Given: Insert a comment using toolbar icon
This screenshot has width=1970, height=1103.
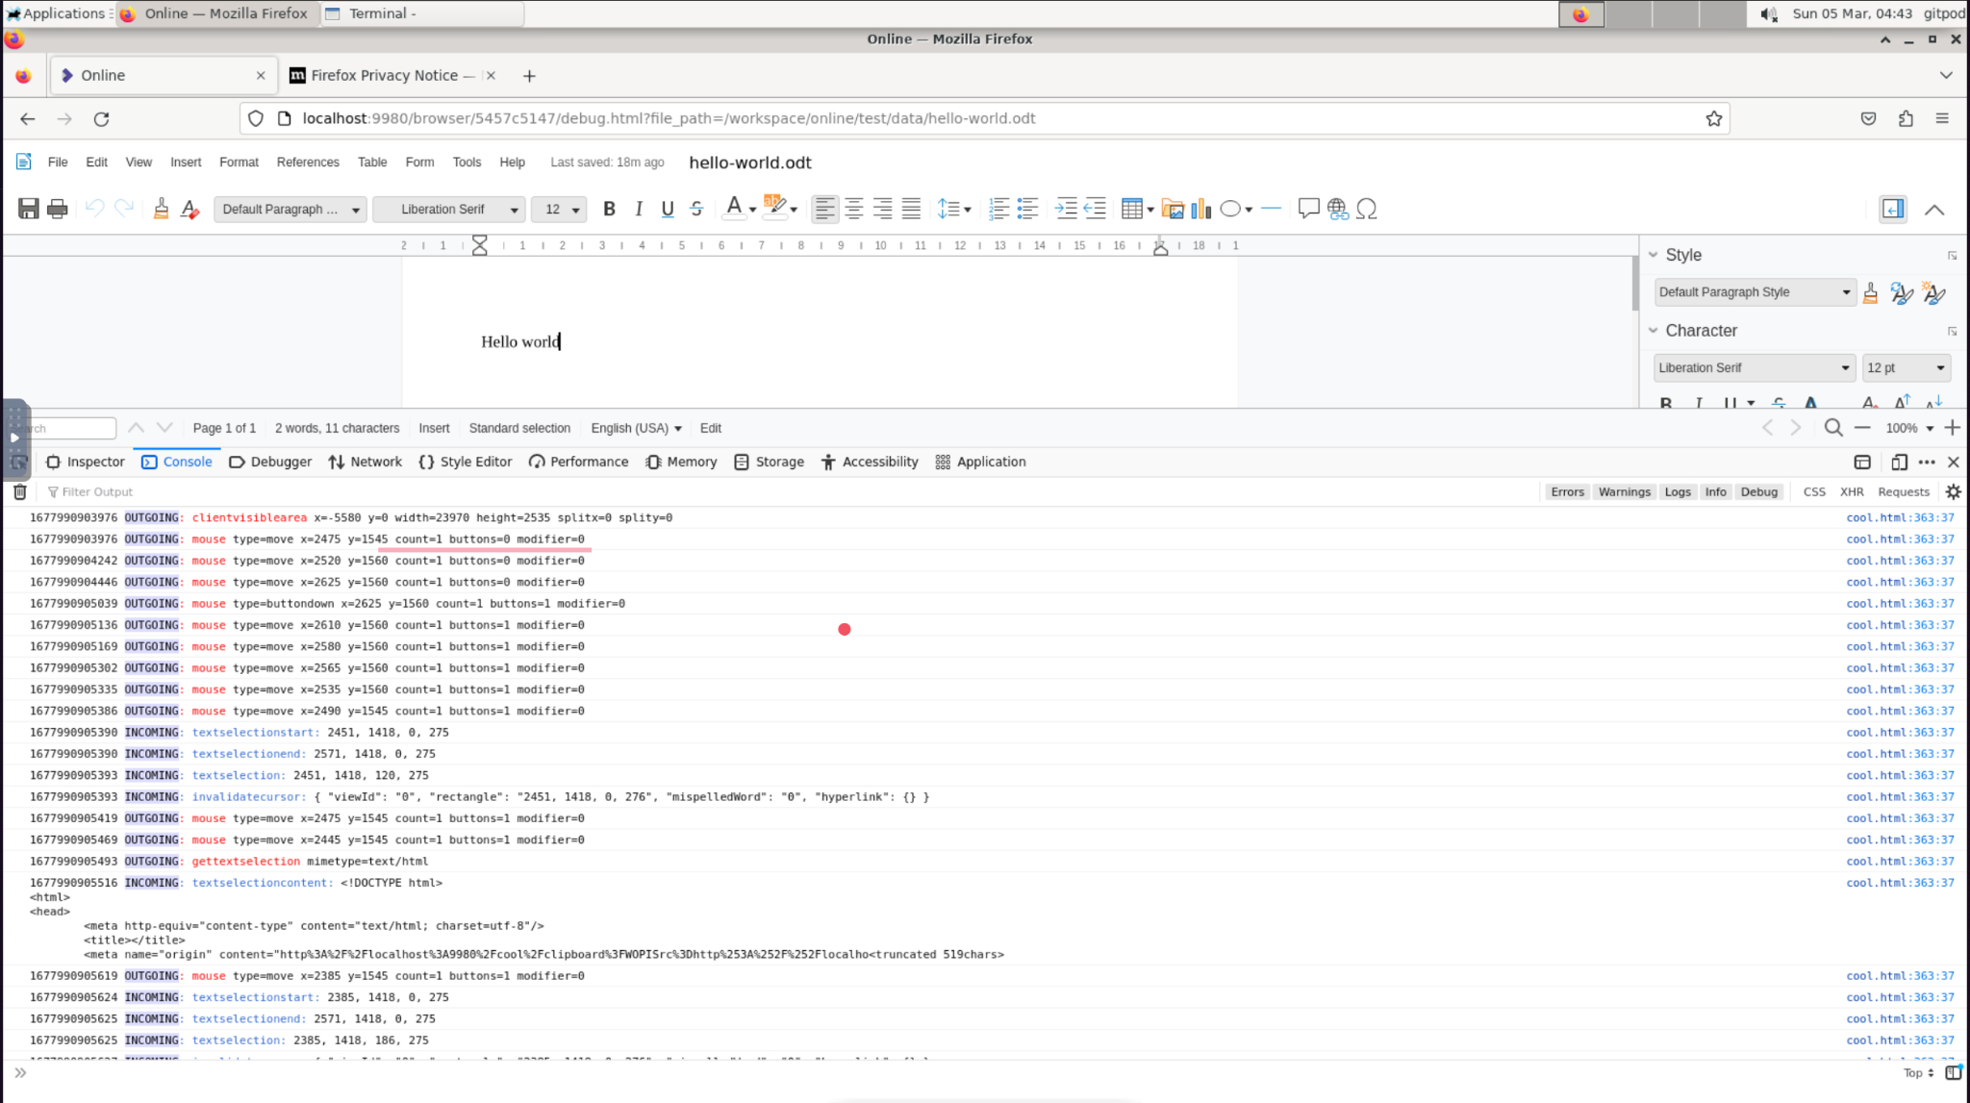Looking at the screenshot, I should click(x=1307, y=209).
